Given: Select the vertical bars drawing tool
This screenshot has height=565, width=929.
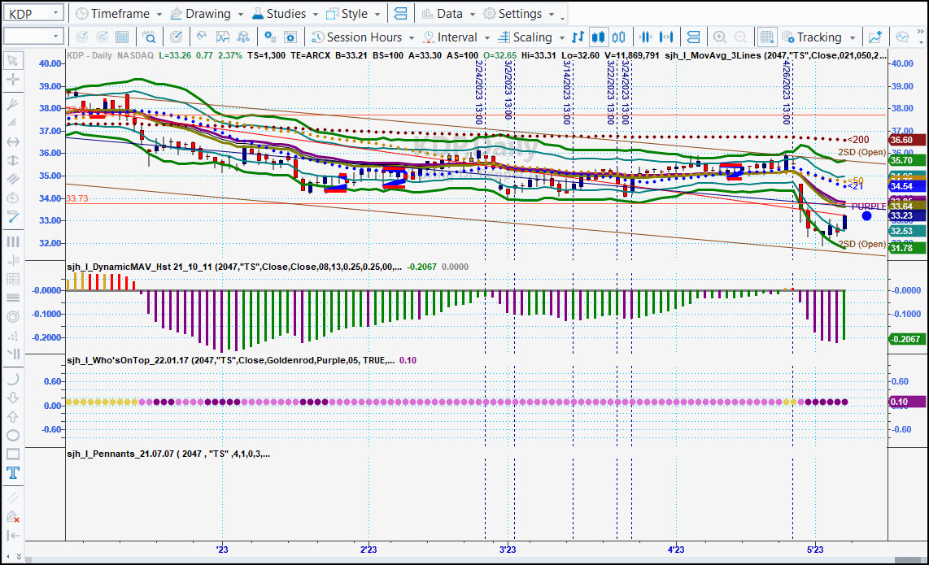Looking at the screenshot, I should 12,241.
